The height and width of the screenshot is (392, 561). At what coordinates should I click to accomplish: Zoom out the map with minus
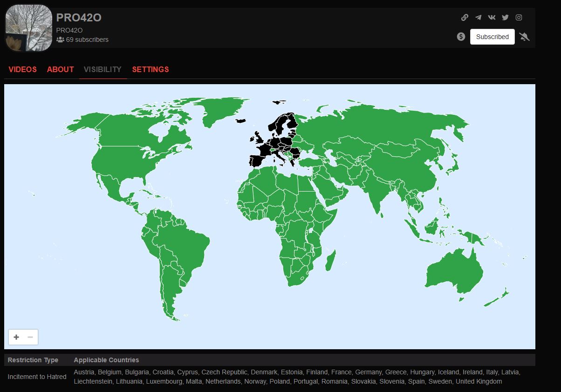30,337
